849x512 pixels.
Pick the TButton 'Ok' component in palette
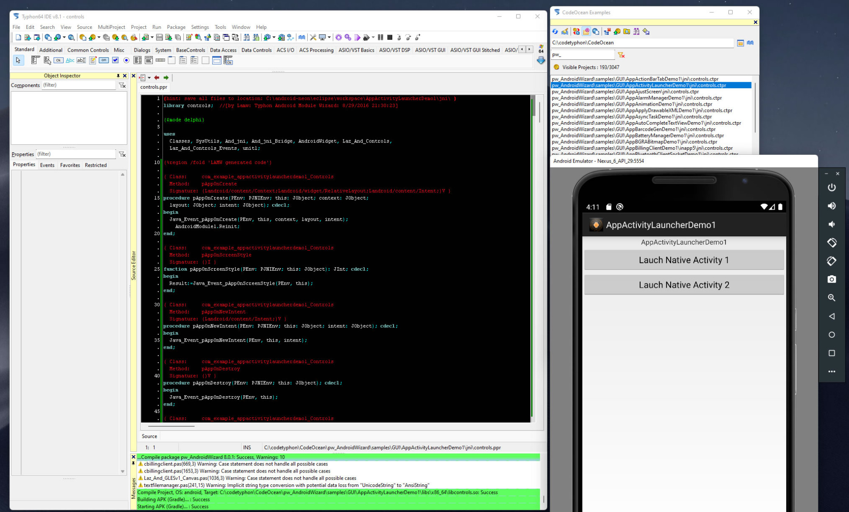tap(59, 60)
